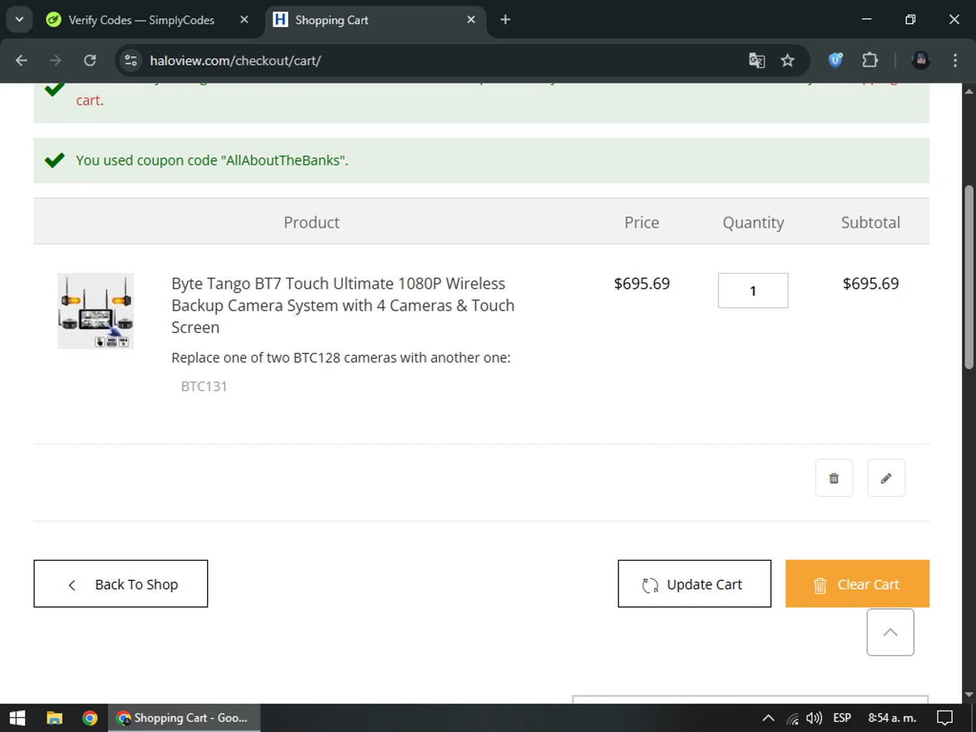This screenshot has height=732, width=976.
Task: Click the scrollbar up arrow
Action: click(x=969, y=91)
